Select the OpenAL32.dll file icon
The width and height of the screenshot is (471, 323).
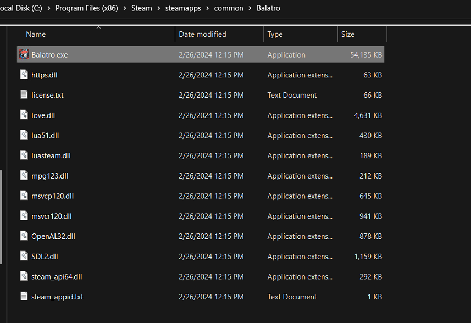pyautogui.click(x=24, y=236)
